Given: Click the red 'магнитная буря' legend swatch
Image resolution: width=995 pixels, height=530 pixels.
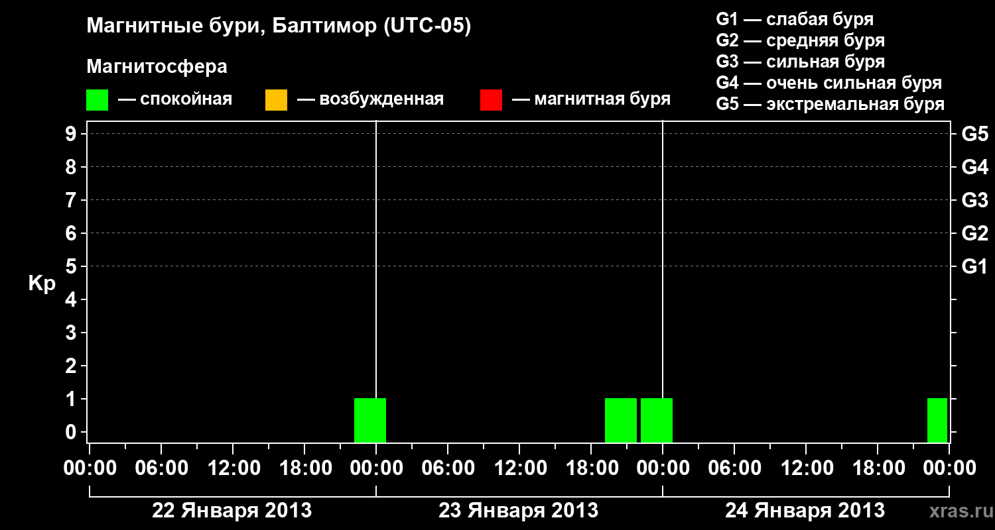Looking at the screenshot, I should coord(491,100).
